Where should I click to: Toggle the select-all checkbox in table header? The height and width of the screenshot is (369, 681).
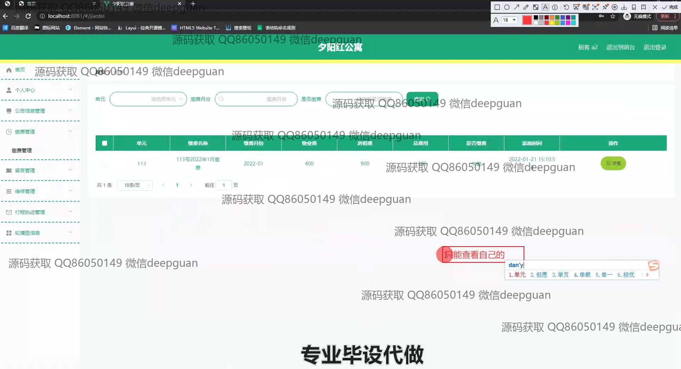click(104, 143)
